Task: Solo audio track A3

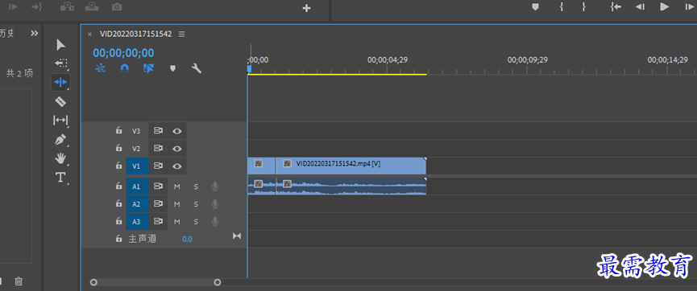Action: (x=196, y=221)
